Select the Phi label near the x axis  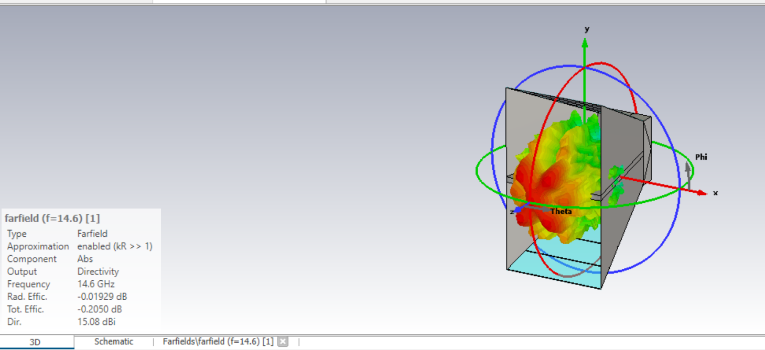(x=701, y=157)
